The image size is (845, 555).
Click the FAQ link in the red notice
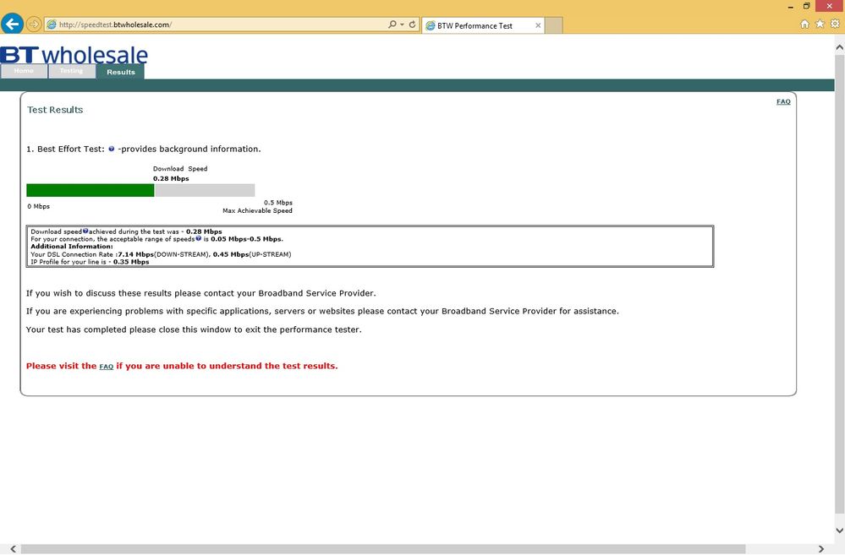107,367
